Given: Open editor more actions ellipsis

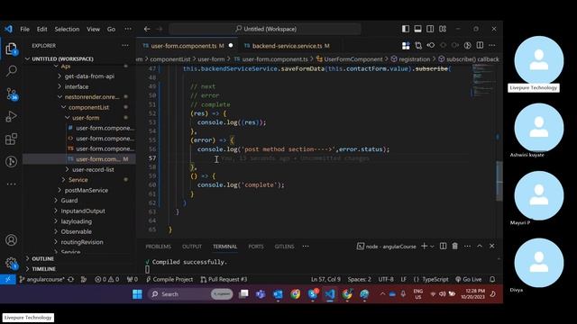Looking at the screenshot, I should (492, 46).
